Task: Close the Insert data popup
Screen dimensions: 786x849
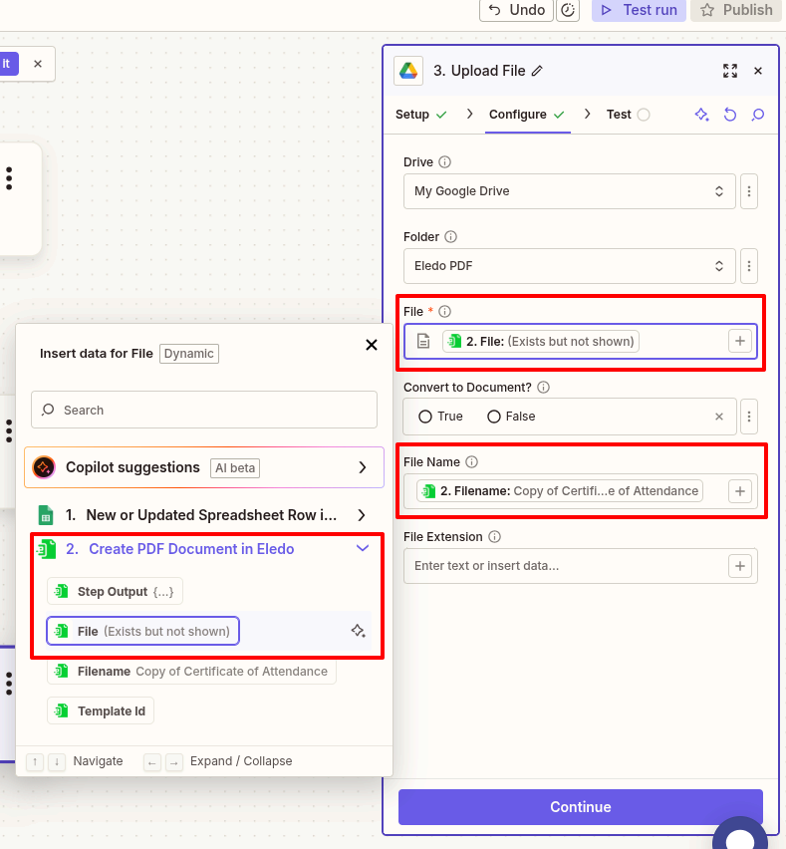Action: pos(372,345)
